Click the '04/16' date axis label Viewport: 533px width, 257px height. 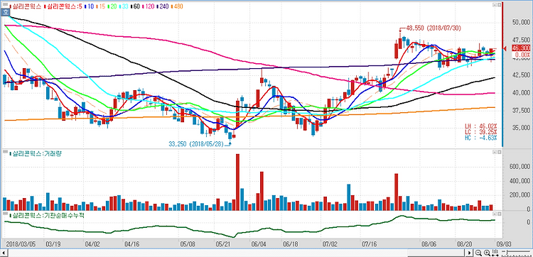[132, 244]
